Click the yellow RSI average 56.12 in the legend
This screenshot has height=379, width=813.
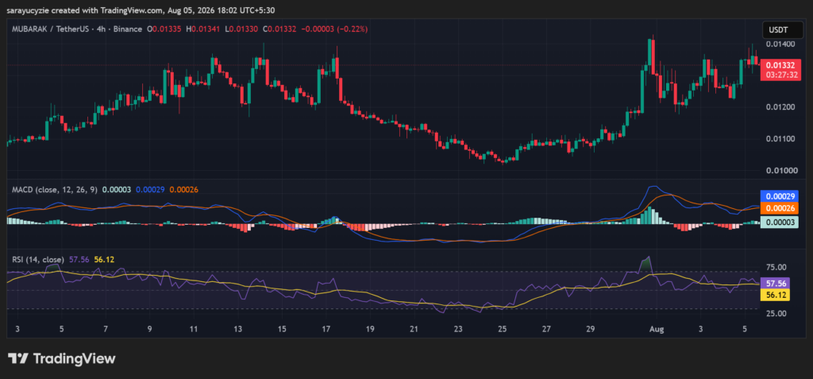pyautogui.click(x=104, y=259)
